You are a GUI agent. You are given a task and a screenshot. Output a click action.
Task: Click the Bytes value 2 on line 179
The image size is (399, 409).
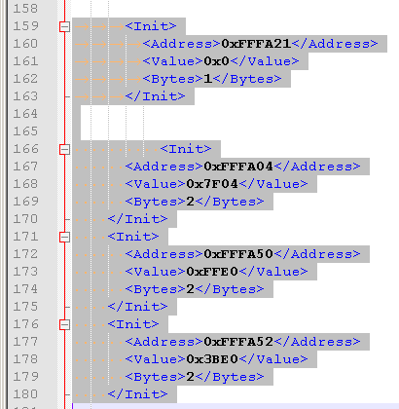pyautogui.click(x=191, y=377)
